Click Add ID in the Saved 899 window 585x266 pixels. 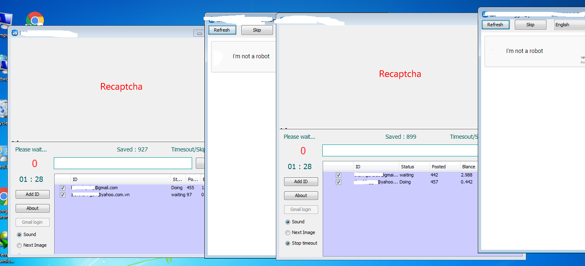[301, 181]
